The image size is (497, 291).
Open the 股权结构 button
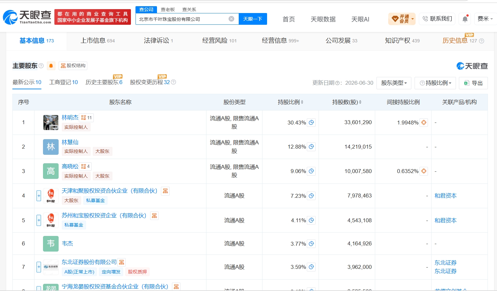pyautogui.click(x=73, y=66)
